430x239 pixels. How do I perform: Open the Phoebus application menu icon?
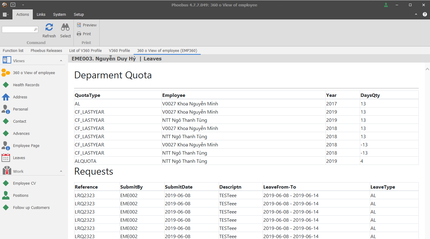click(x=4, y=5)
